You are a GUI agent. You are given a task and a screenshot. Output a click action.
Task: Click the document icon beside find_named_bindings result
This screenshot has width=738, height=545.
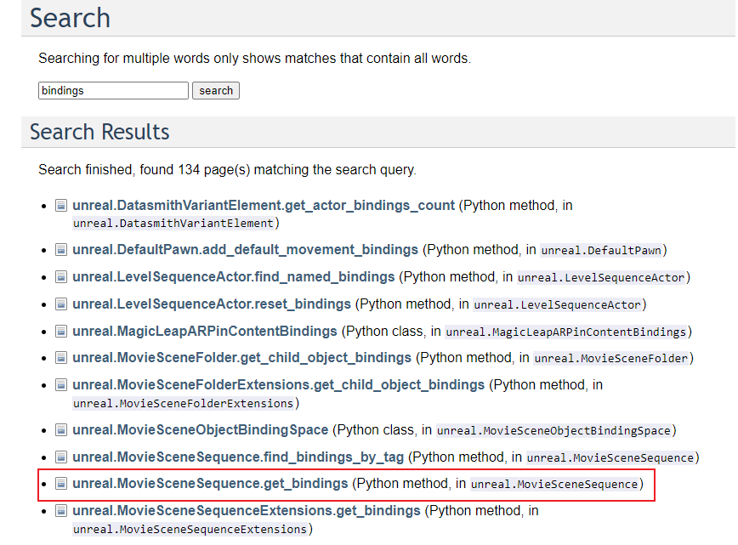(x=61, y=277)
